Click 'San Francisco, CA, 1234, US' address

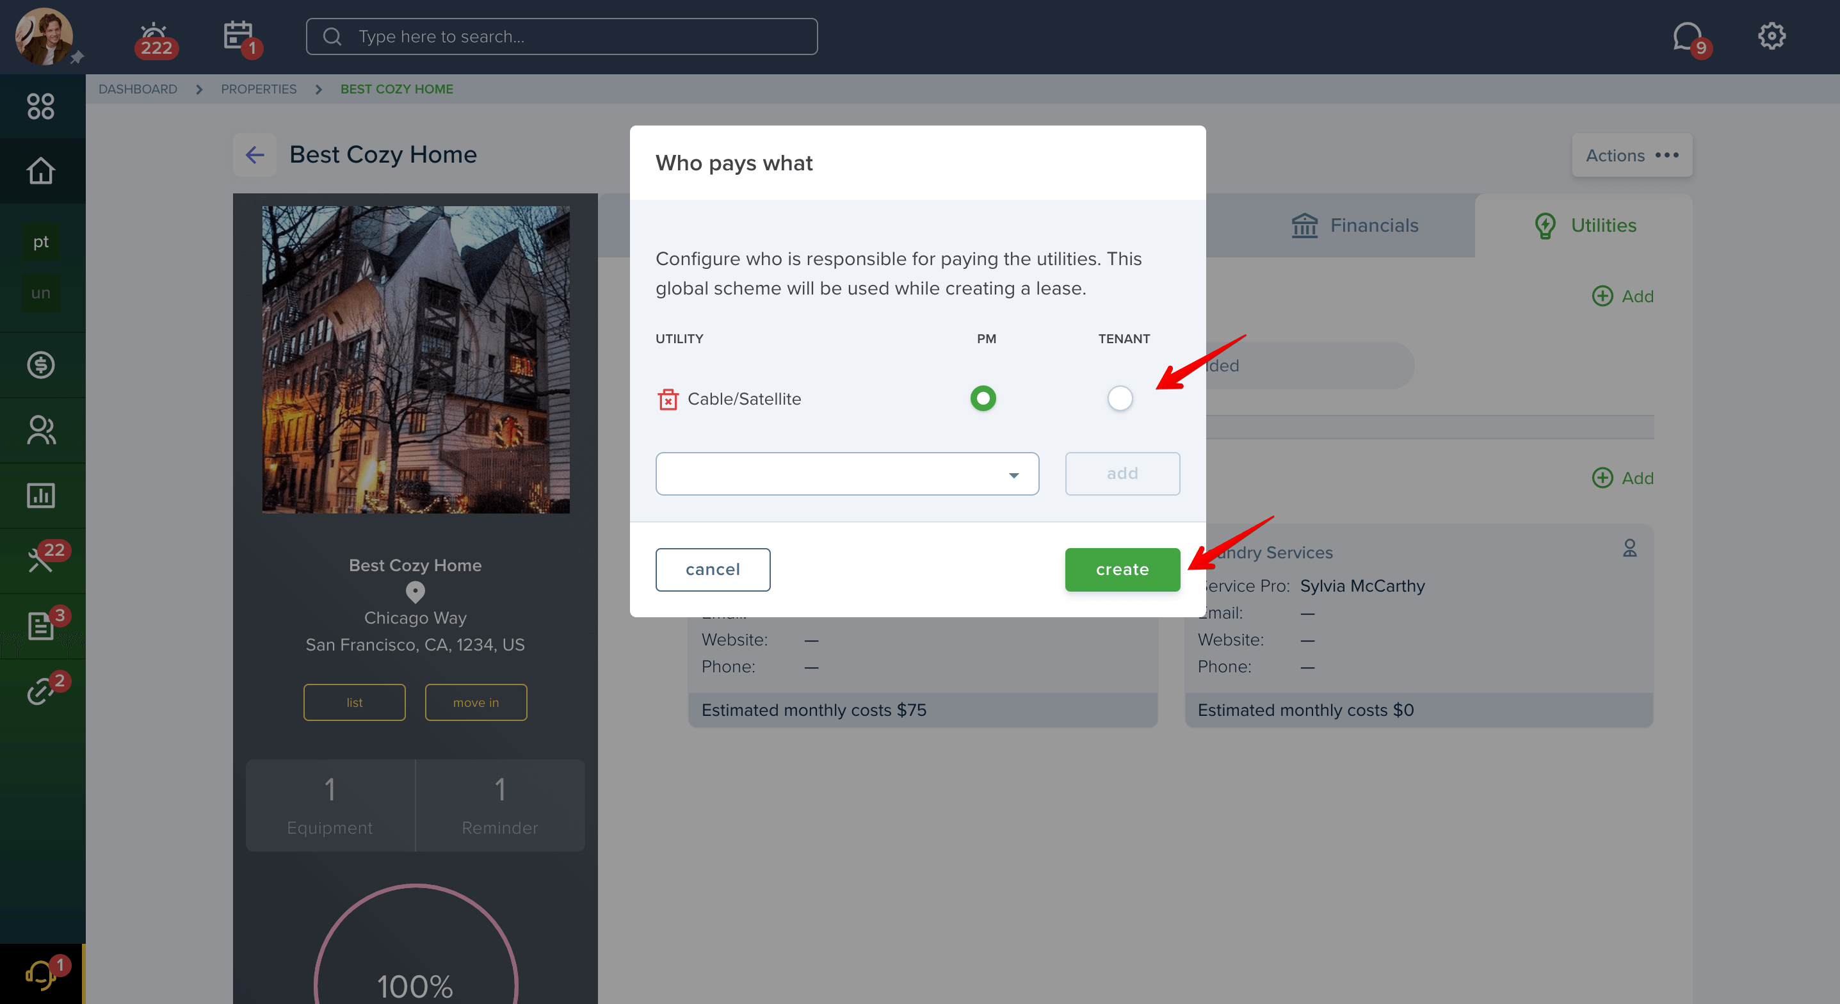click(x=415, y=645)
